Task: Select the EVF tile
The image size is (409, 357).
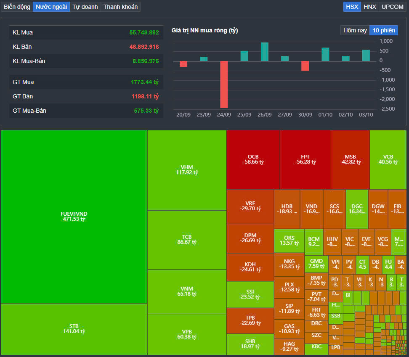Action: [366, 242]
